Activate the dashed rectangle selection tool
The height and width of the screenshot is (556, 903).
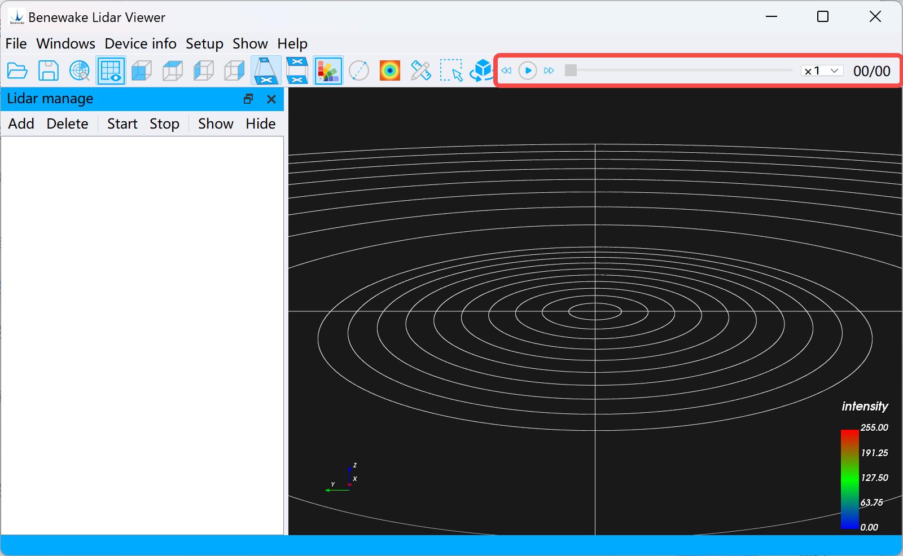pos(451,71)
